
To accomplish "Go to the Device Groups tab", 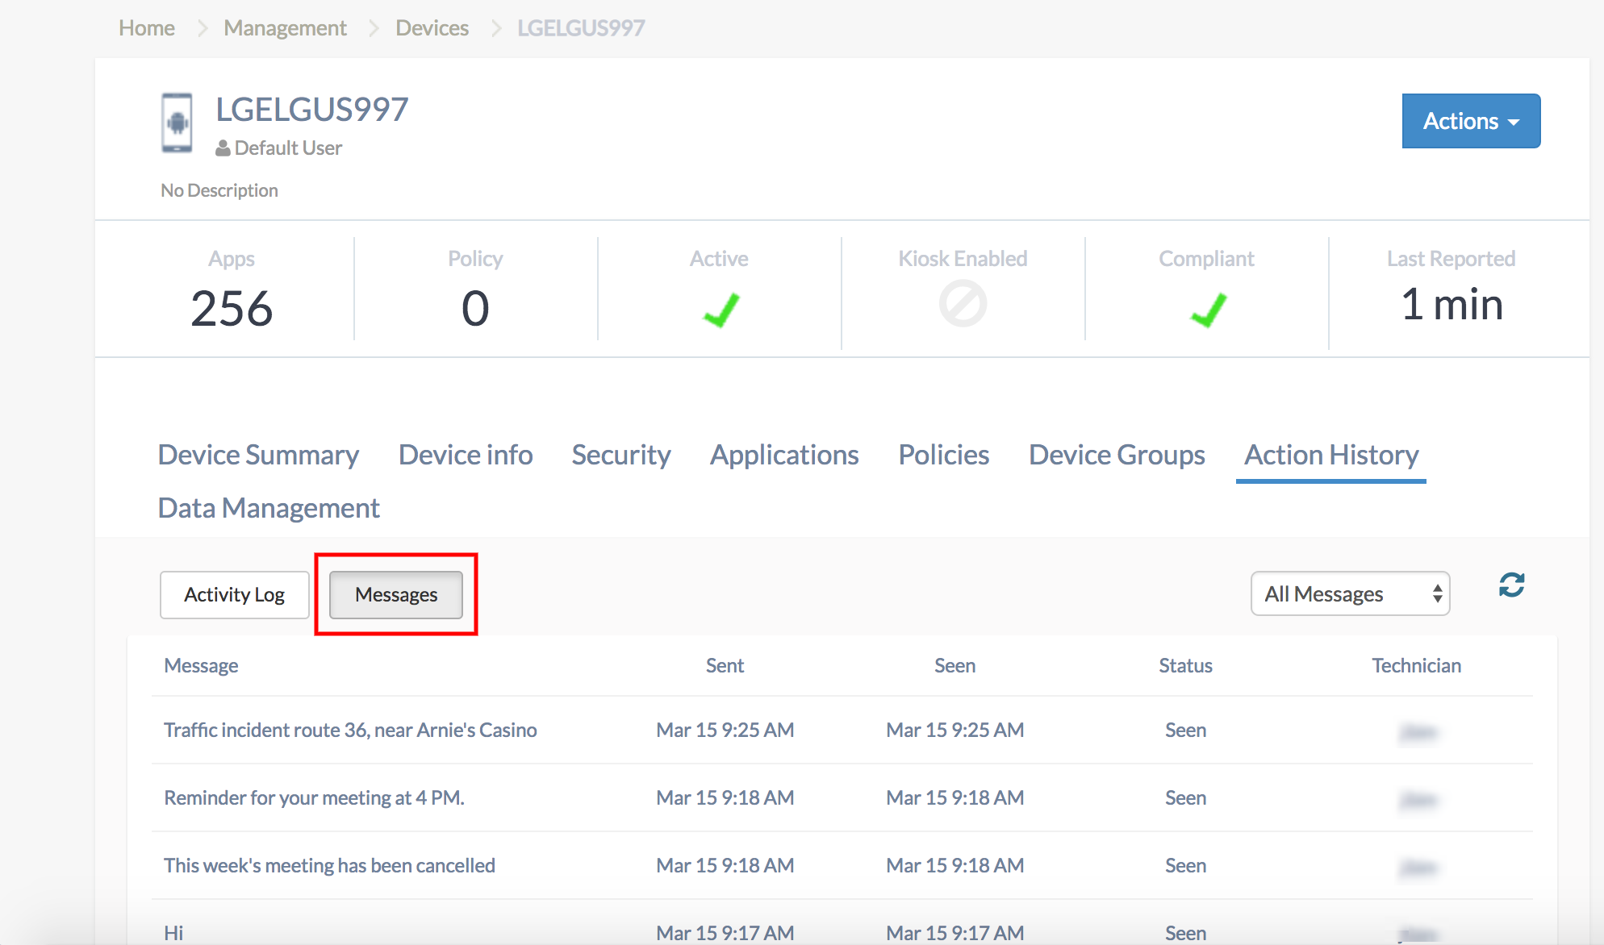I will point(1117,455).
